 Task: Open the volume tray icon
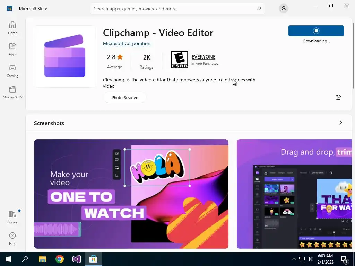tap(310, 259)
